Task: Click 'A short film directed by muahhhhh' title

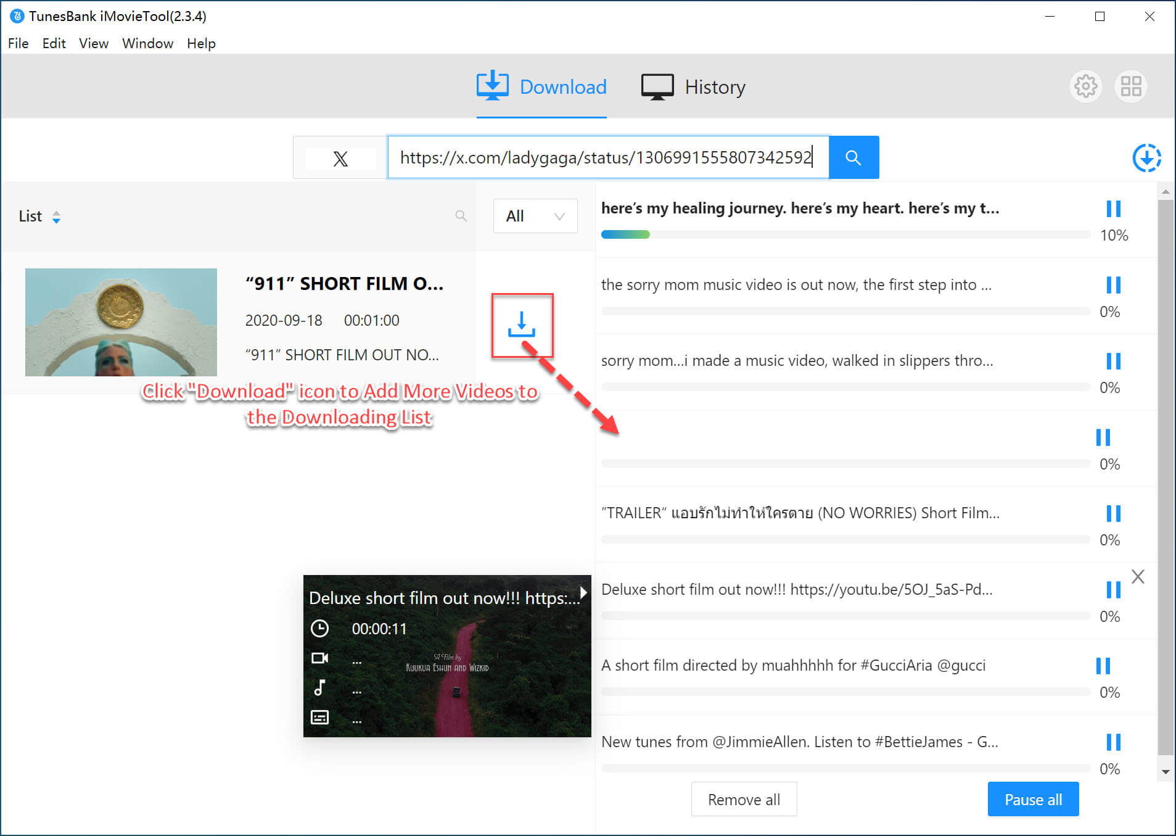Action: 793,666
